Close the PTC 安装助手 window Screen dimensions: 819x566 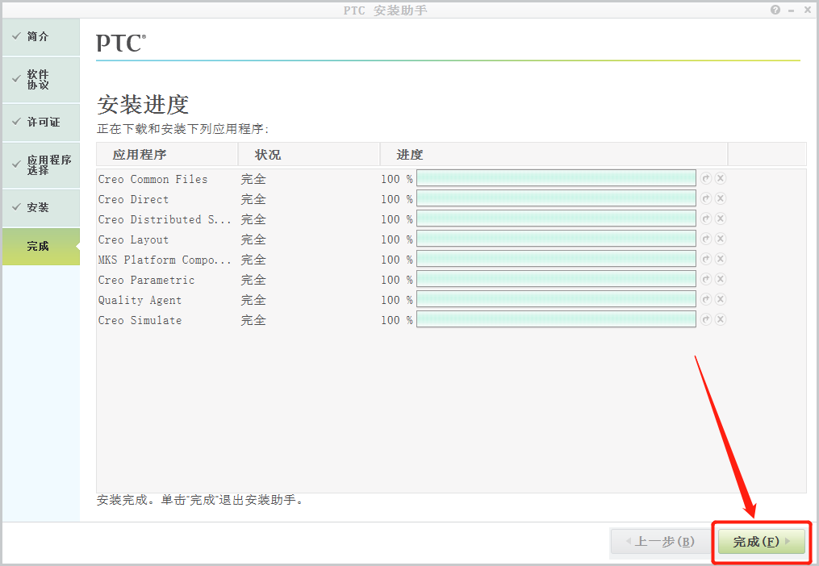pyautogui.click(x=808, y=10)
